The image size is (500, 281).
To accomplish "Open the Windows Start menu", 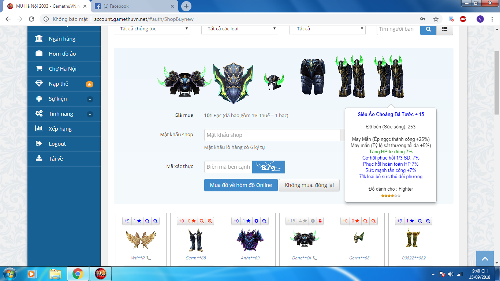I will coord(10,273).
